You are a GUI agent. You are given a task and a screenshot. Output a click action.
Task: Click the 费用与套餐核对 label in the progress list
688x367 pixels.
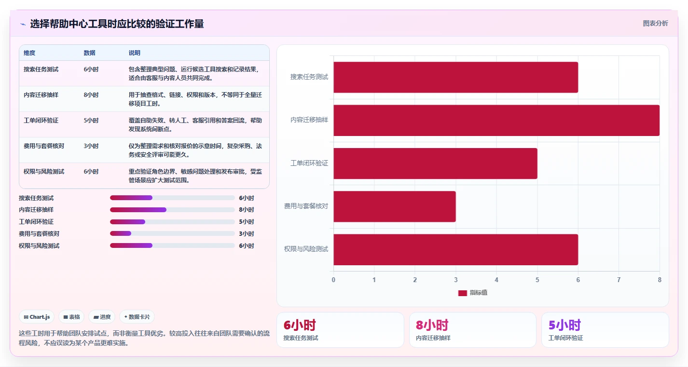(x=39, y=234)
